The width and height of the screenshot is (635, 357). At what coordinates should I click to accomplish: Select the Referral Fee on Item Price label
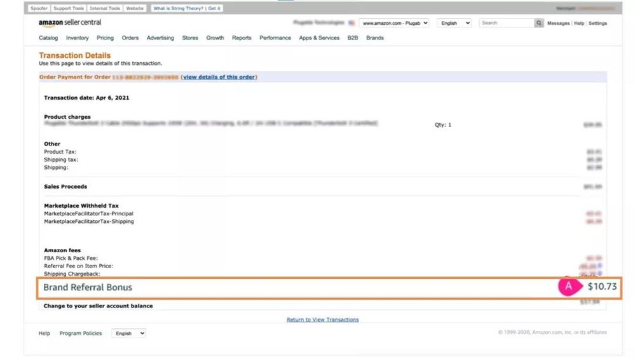pos(78,266)
